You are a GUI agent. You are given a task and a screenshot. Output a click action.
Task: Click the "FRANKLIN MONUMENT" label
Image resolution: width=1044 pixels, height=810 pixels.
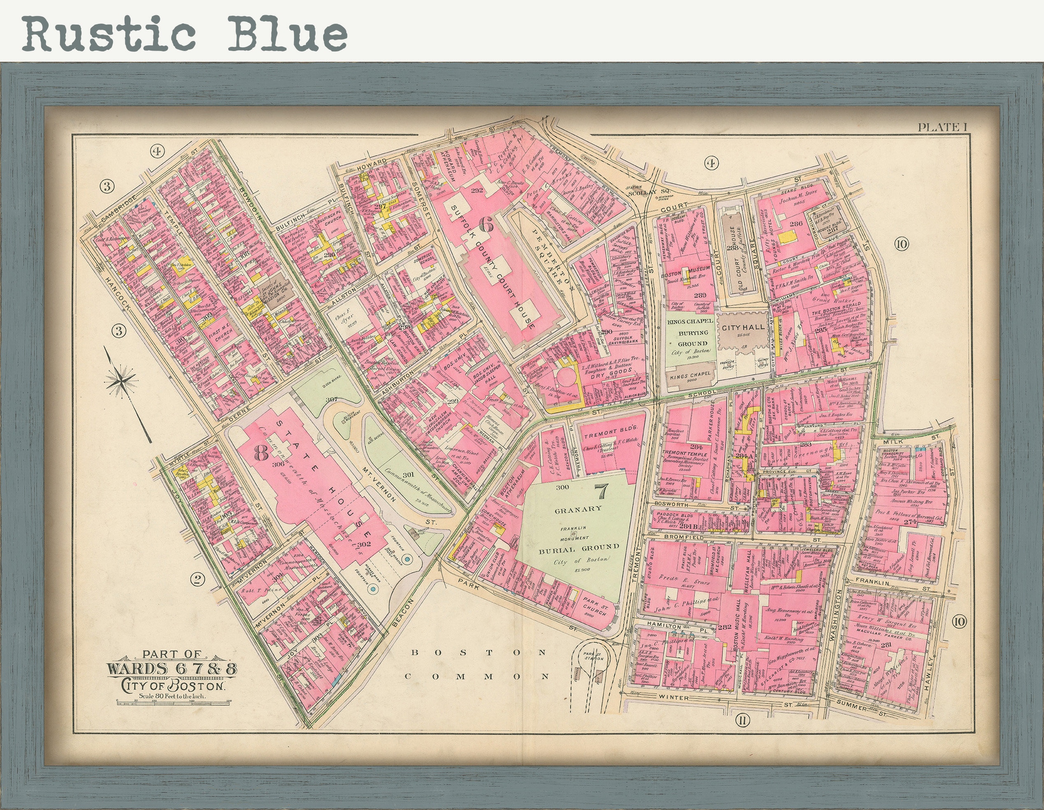(x=574, y=533)
